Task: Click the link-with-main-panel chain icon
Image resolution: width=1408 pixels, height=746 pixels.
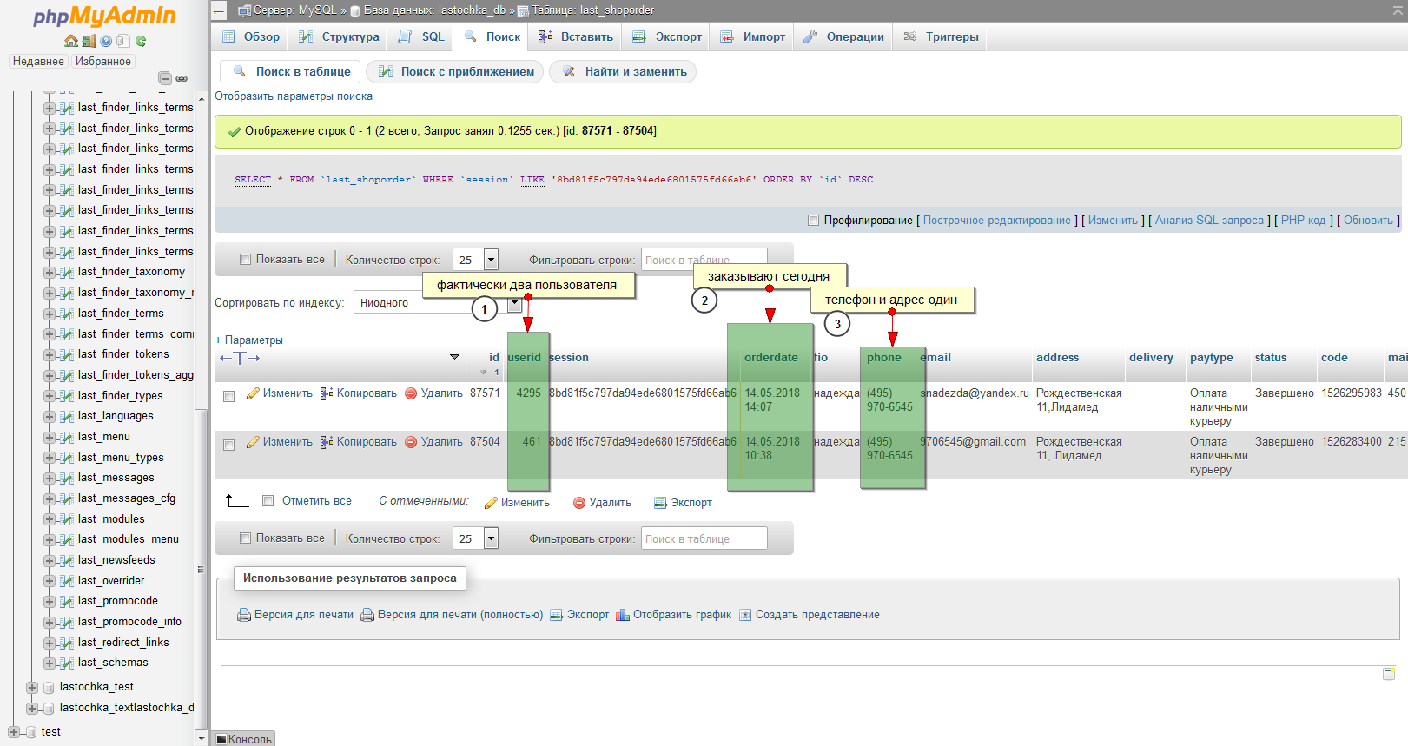Action: point(182,78)
